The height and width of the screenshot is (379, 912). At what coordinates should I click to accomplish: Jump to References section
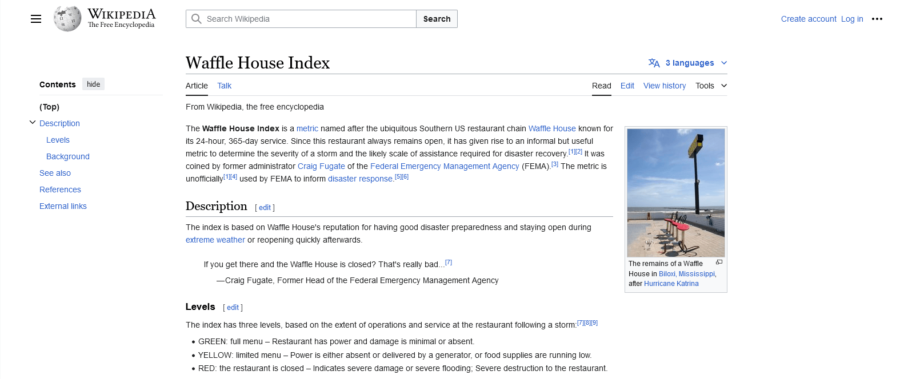tap(60, 189)
